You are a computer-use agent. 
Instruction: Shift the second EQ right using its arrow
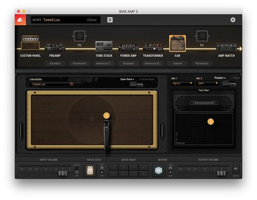(209, 36)
